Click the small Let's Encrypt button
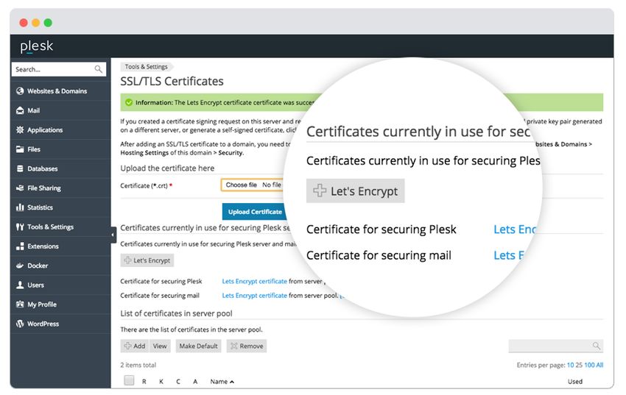The width and height of the screenshot is (626, 395). tap(147, 260)
